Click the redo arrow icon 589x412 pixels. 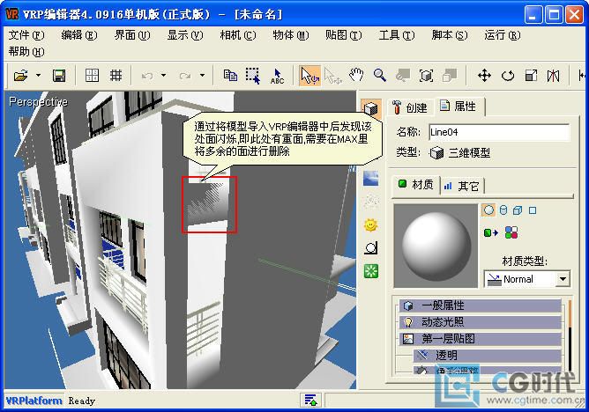(185, 76)
